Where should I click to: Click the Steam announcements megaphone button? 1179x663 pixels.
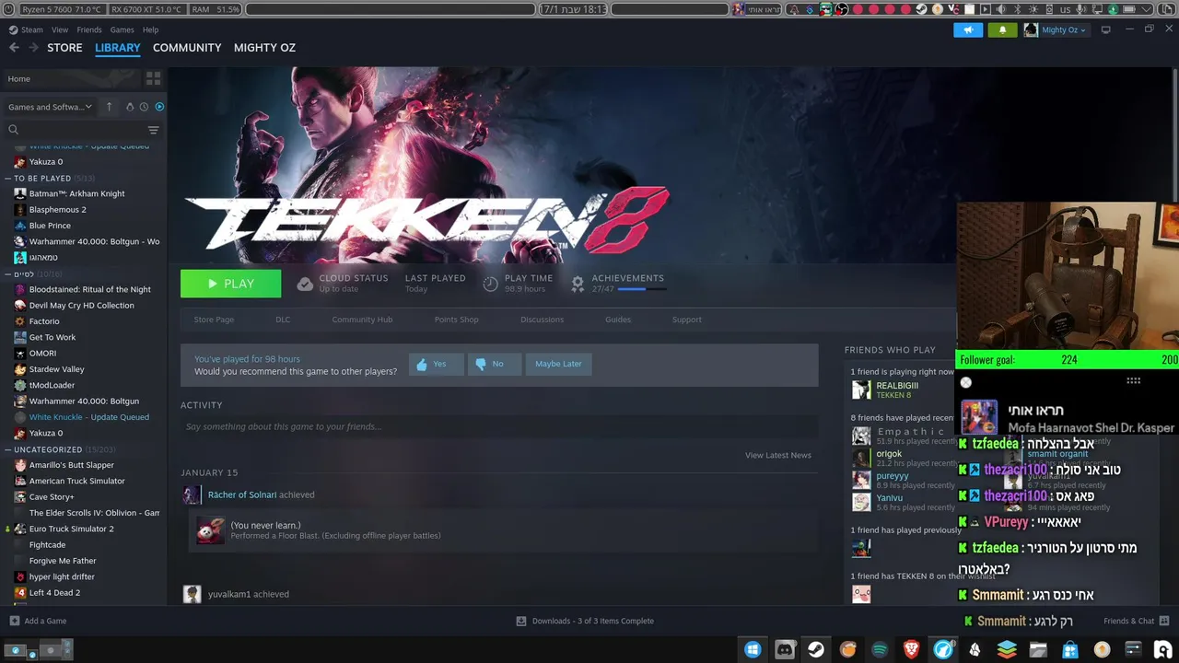[x=968, y=29]
